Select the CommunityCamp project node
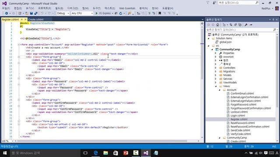Screen dimensions: 280x157 tap(230, 49)
